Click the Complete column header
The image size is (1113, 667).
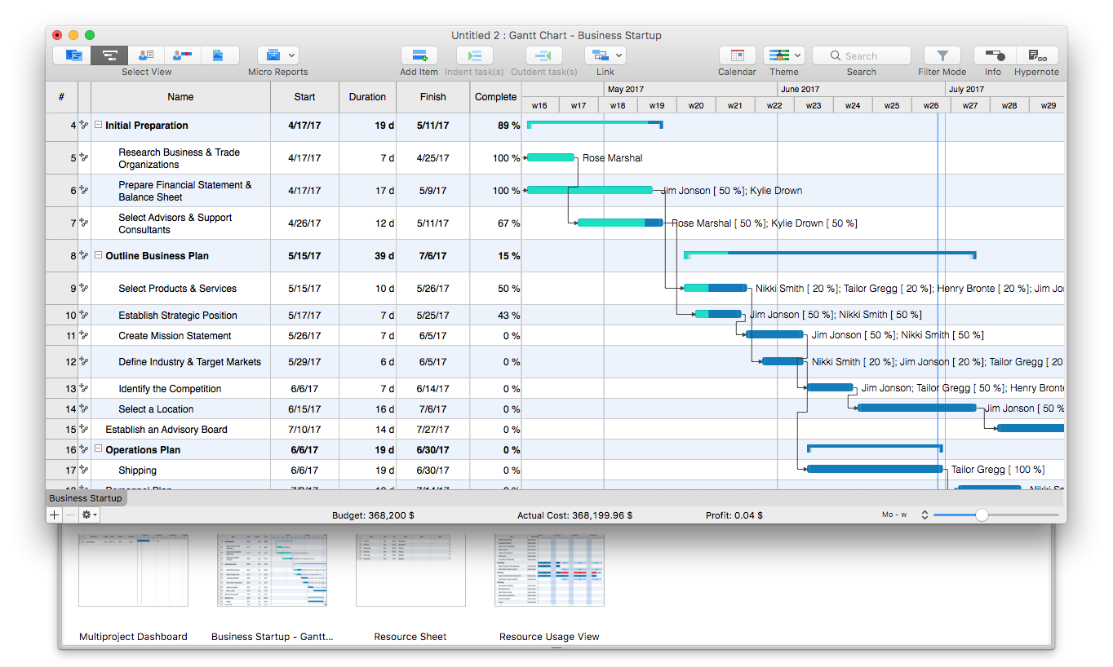coord(495,97)
